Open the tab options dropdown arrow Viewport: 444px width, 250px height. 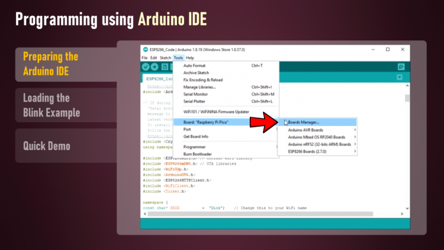tap(399, 77)
